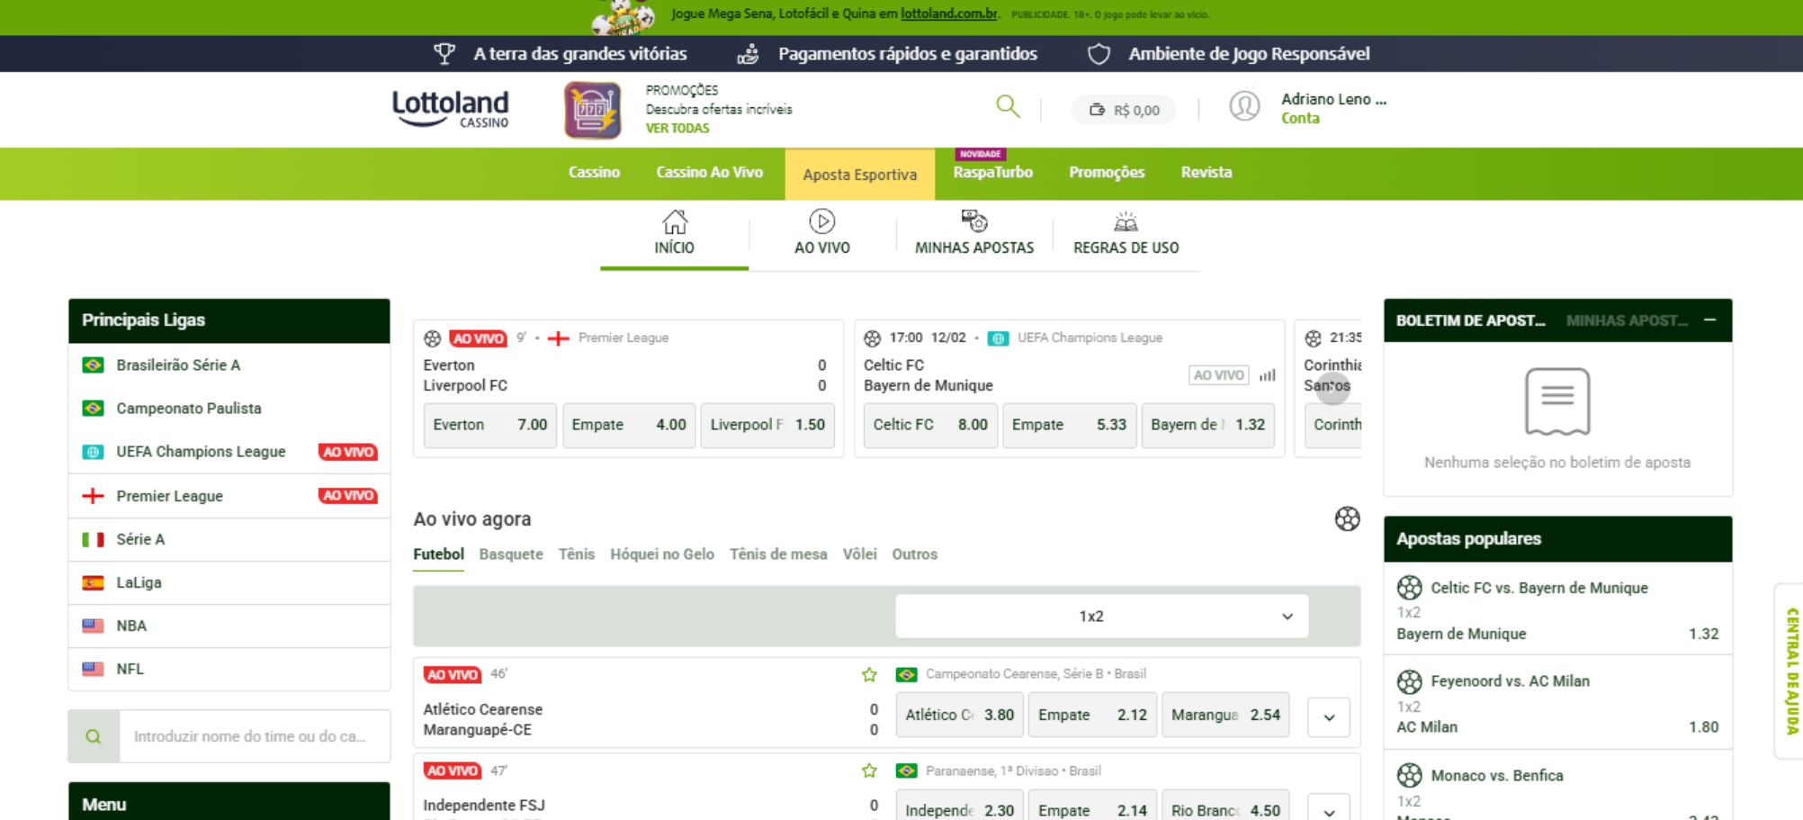
Task: Click the AO VIVO play icon
Action: click(821, 221)
